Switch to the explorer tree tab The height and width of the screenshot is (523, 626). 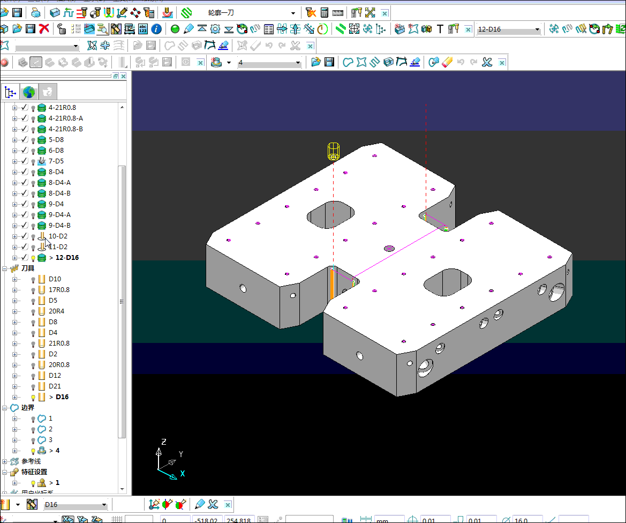(10, 92)
